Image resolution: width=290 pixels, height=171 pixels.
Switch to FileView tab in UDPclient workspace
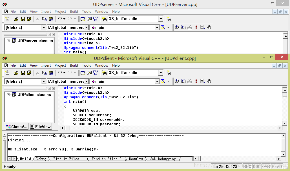coord(41,127)
